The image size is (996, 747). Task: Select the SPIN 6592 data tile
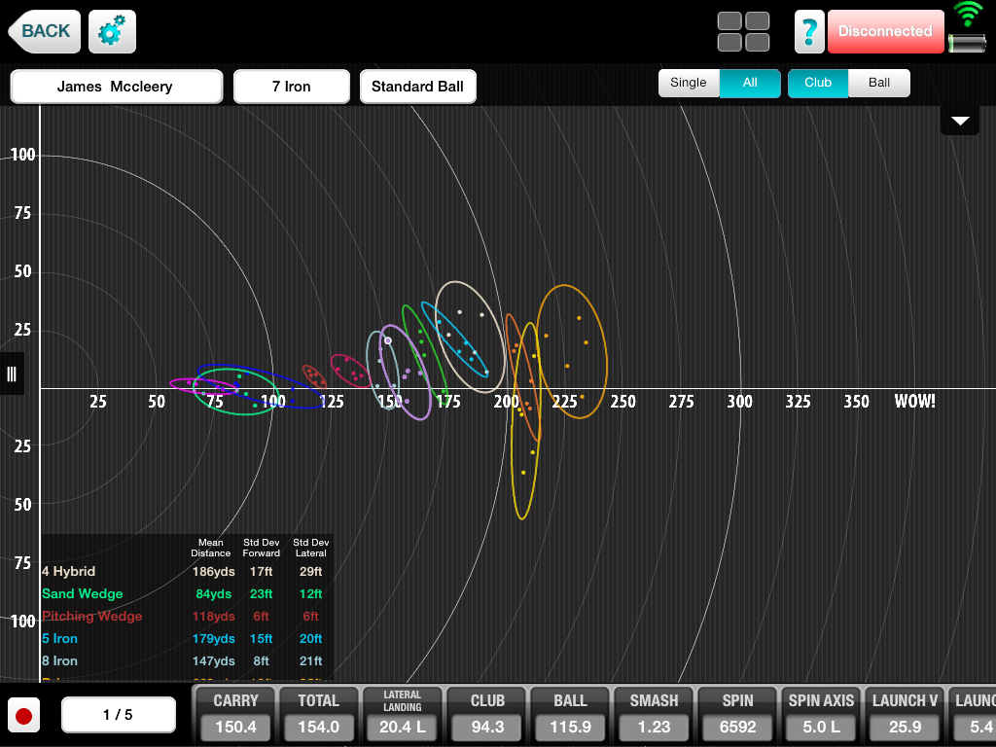click(737, 715)
